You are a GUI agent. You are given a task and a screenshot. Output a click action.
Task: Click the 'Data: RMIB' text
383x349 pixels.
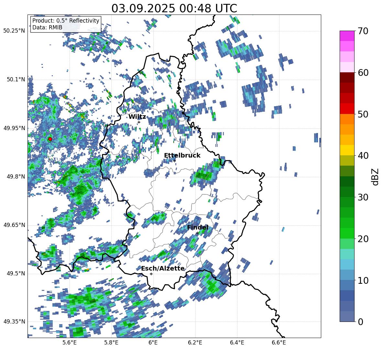coord(47,27)
